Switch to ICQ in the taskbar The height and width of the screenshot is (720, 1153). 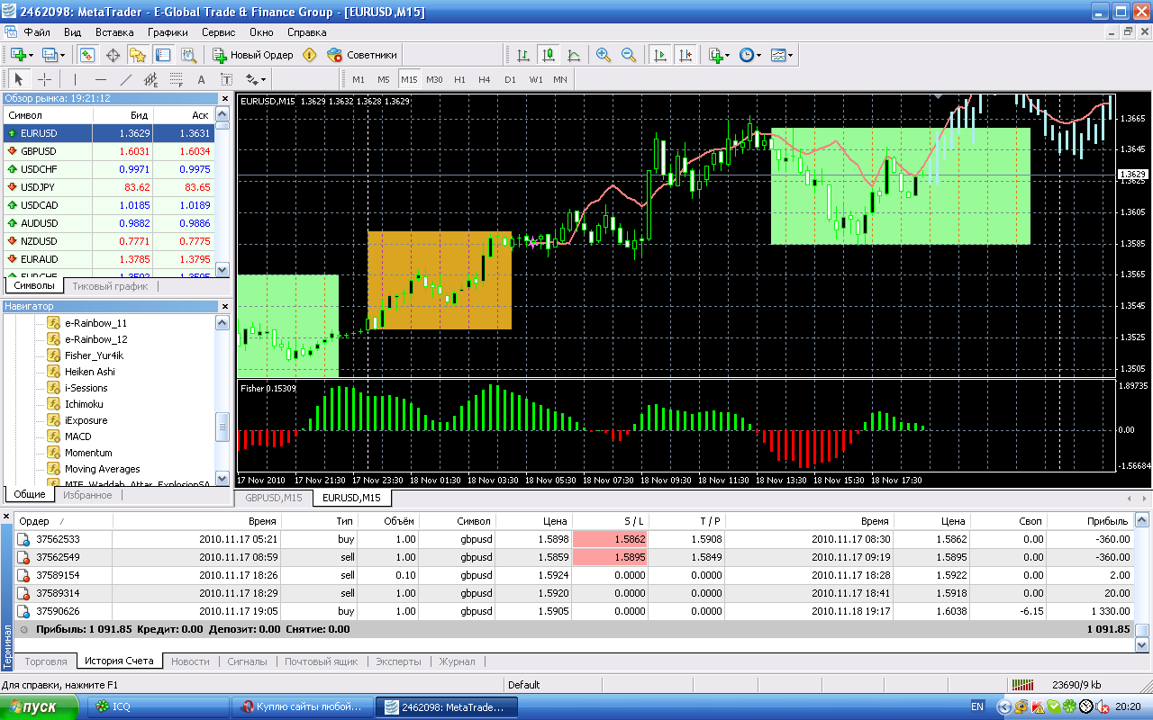(x=158, y=706)
